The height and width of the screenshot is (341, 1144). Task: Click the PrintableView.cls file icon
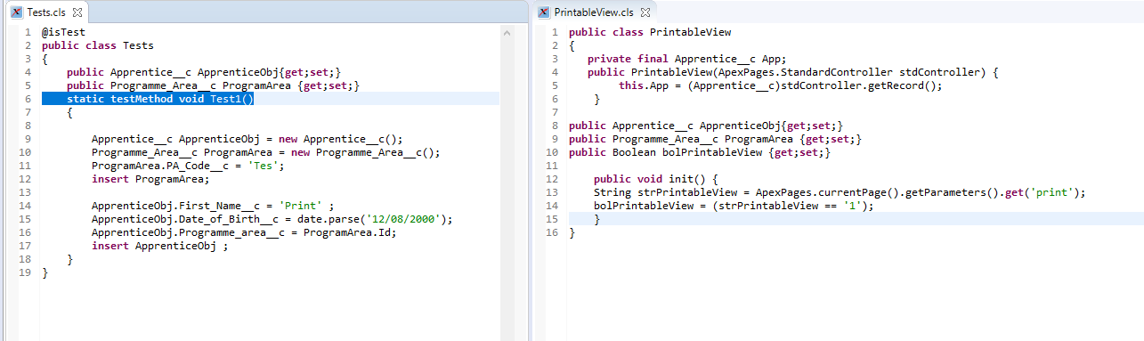pyautogui.click(x=545, y=12)
